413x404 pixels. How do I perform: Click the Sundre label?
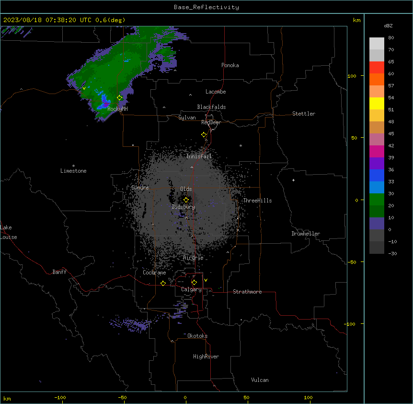click(x=140, y=188)
